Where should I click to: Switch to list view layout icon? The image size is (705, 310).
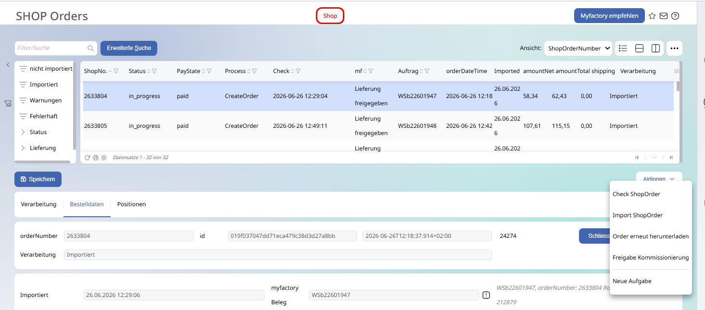click(x=623, y=48)
